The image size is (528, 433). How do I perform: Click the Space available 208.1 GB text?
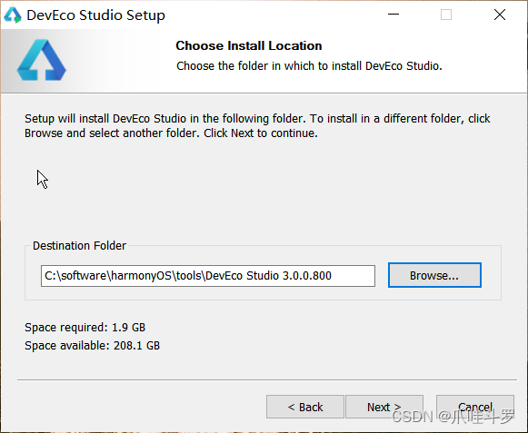93,346
